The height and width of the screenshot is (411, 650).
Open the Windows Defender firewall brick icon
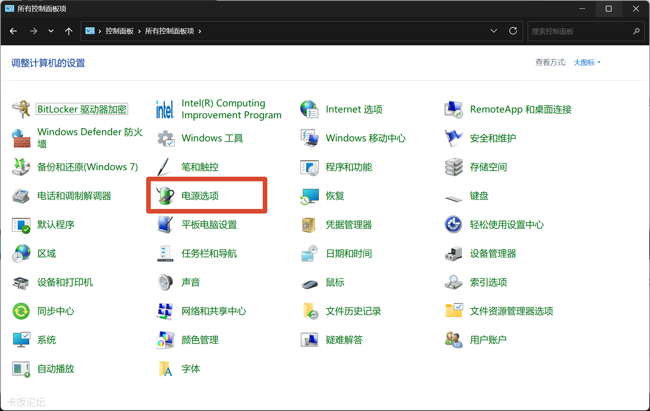(21, 138)
